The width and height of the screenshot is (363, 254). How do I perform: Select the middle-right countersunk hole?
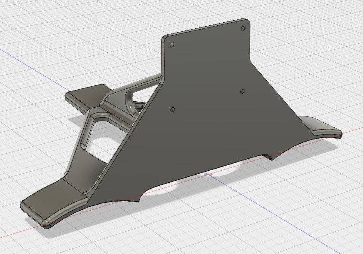[242, 92]
